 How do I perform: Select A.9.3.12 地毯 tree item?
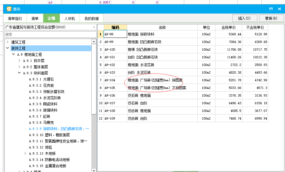pyautogui.click(x=41, y=147)
